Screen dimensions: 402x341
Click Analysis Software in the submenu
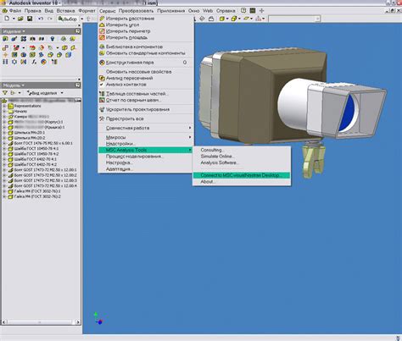tap(242, 162)
